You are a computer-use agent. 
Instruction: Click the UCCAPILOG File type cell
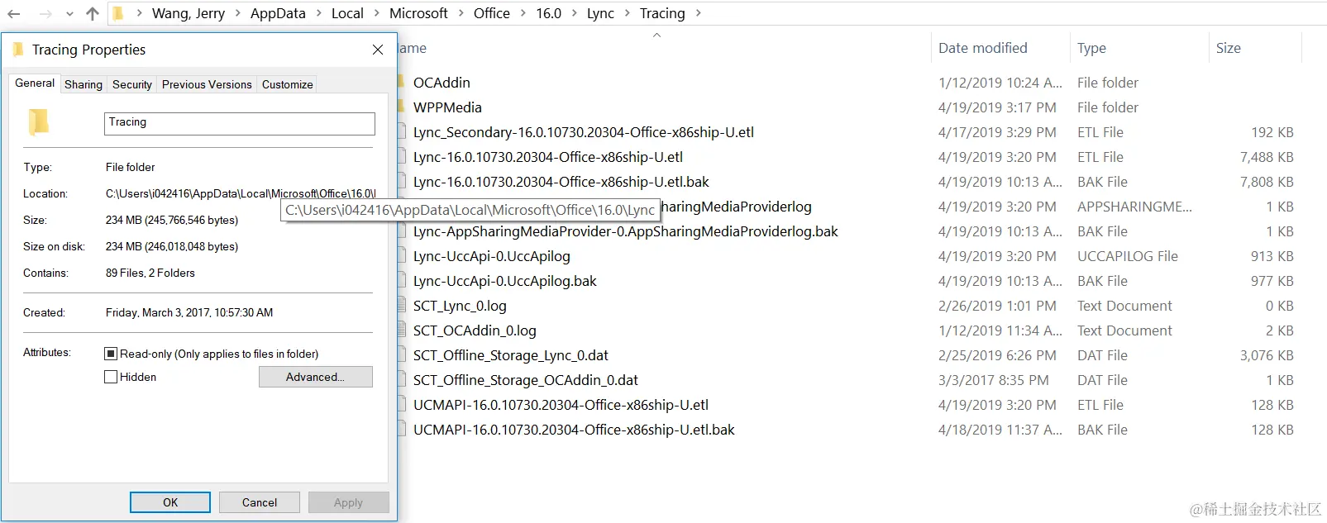[1128, 256]
